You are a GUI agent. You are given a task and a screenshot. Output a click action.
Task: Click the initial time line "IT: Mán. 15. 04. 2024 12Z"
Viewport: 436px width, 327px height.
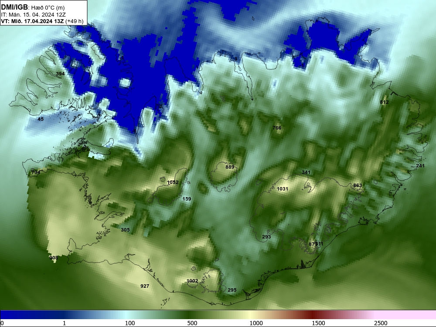coord(33,15)
